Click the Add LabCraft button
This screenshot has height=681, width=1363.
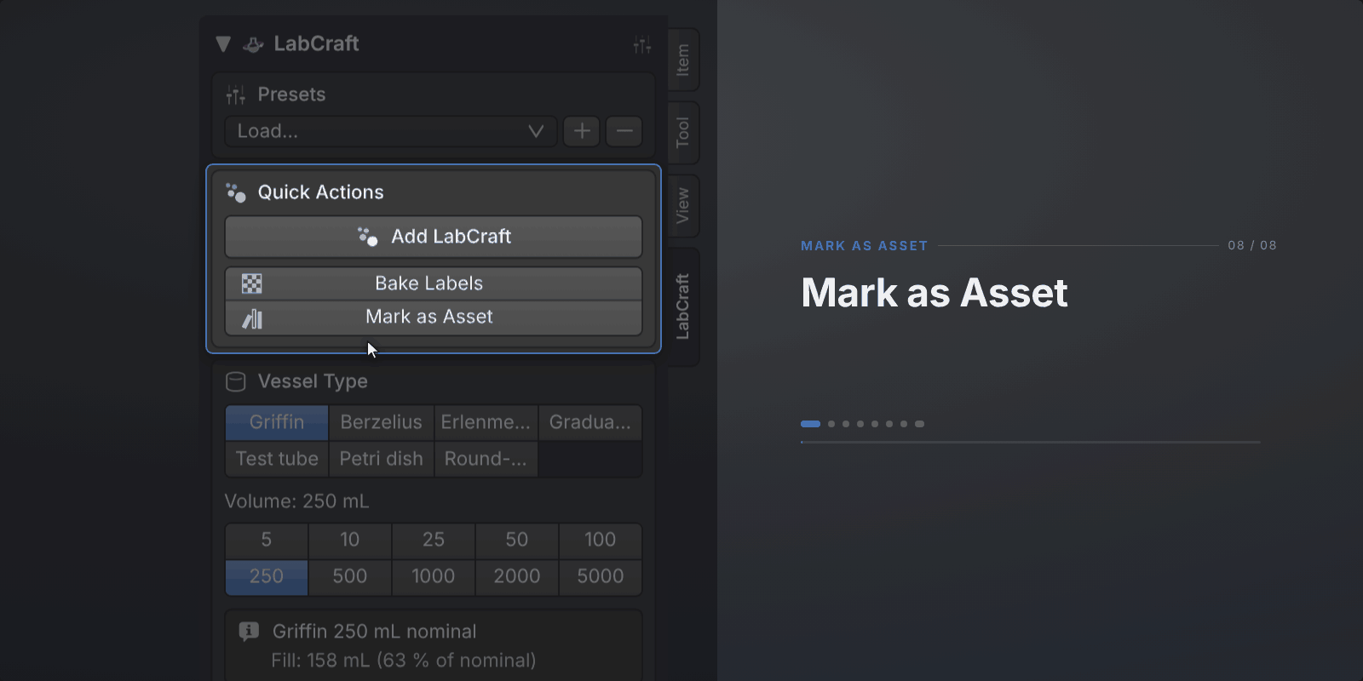pos(434,237)
